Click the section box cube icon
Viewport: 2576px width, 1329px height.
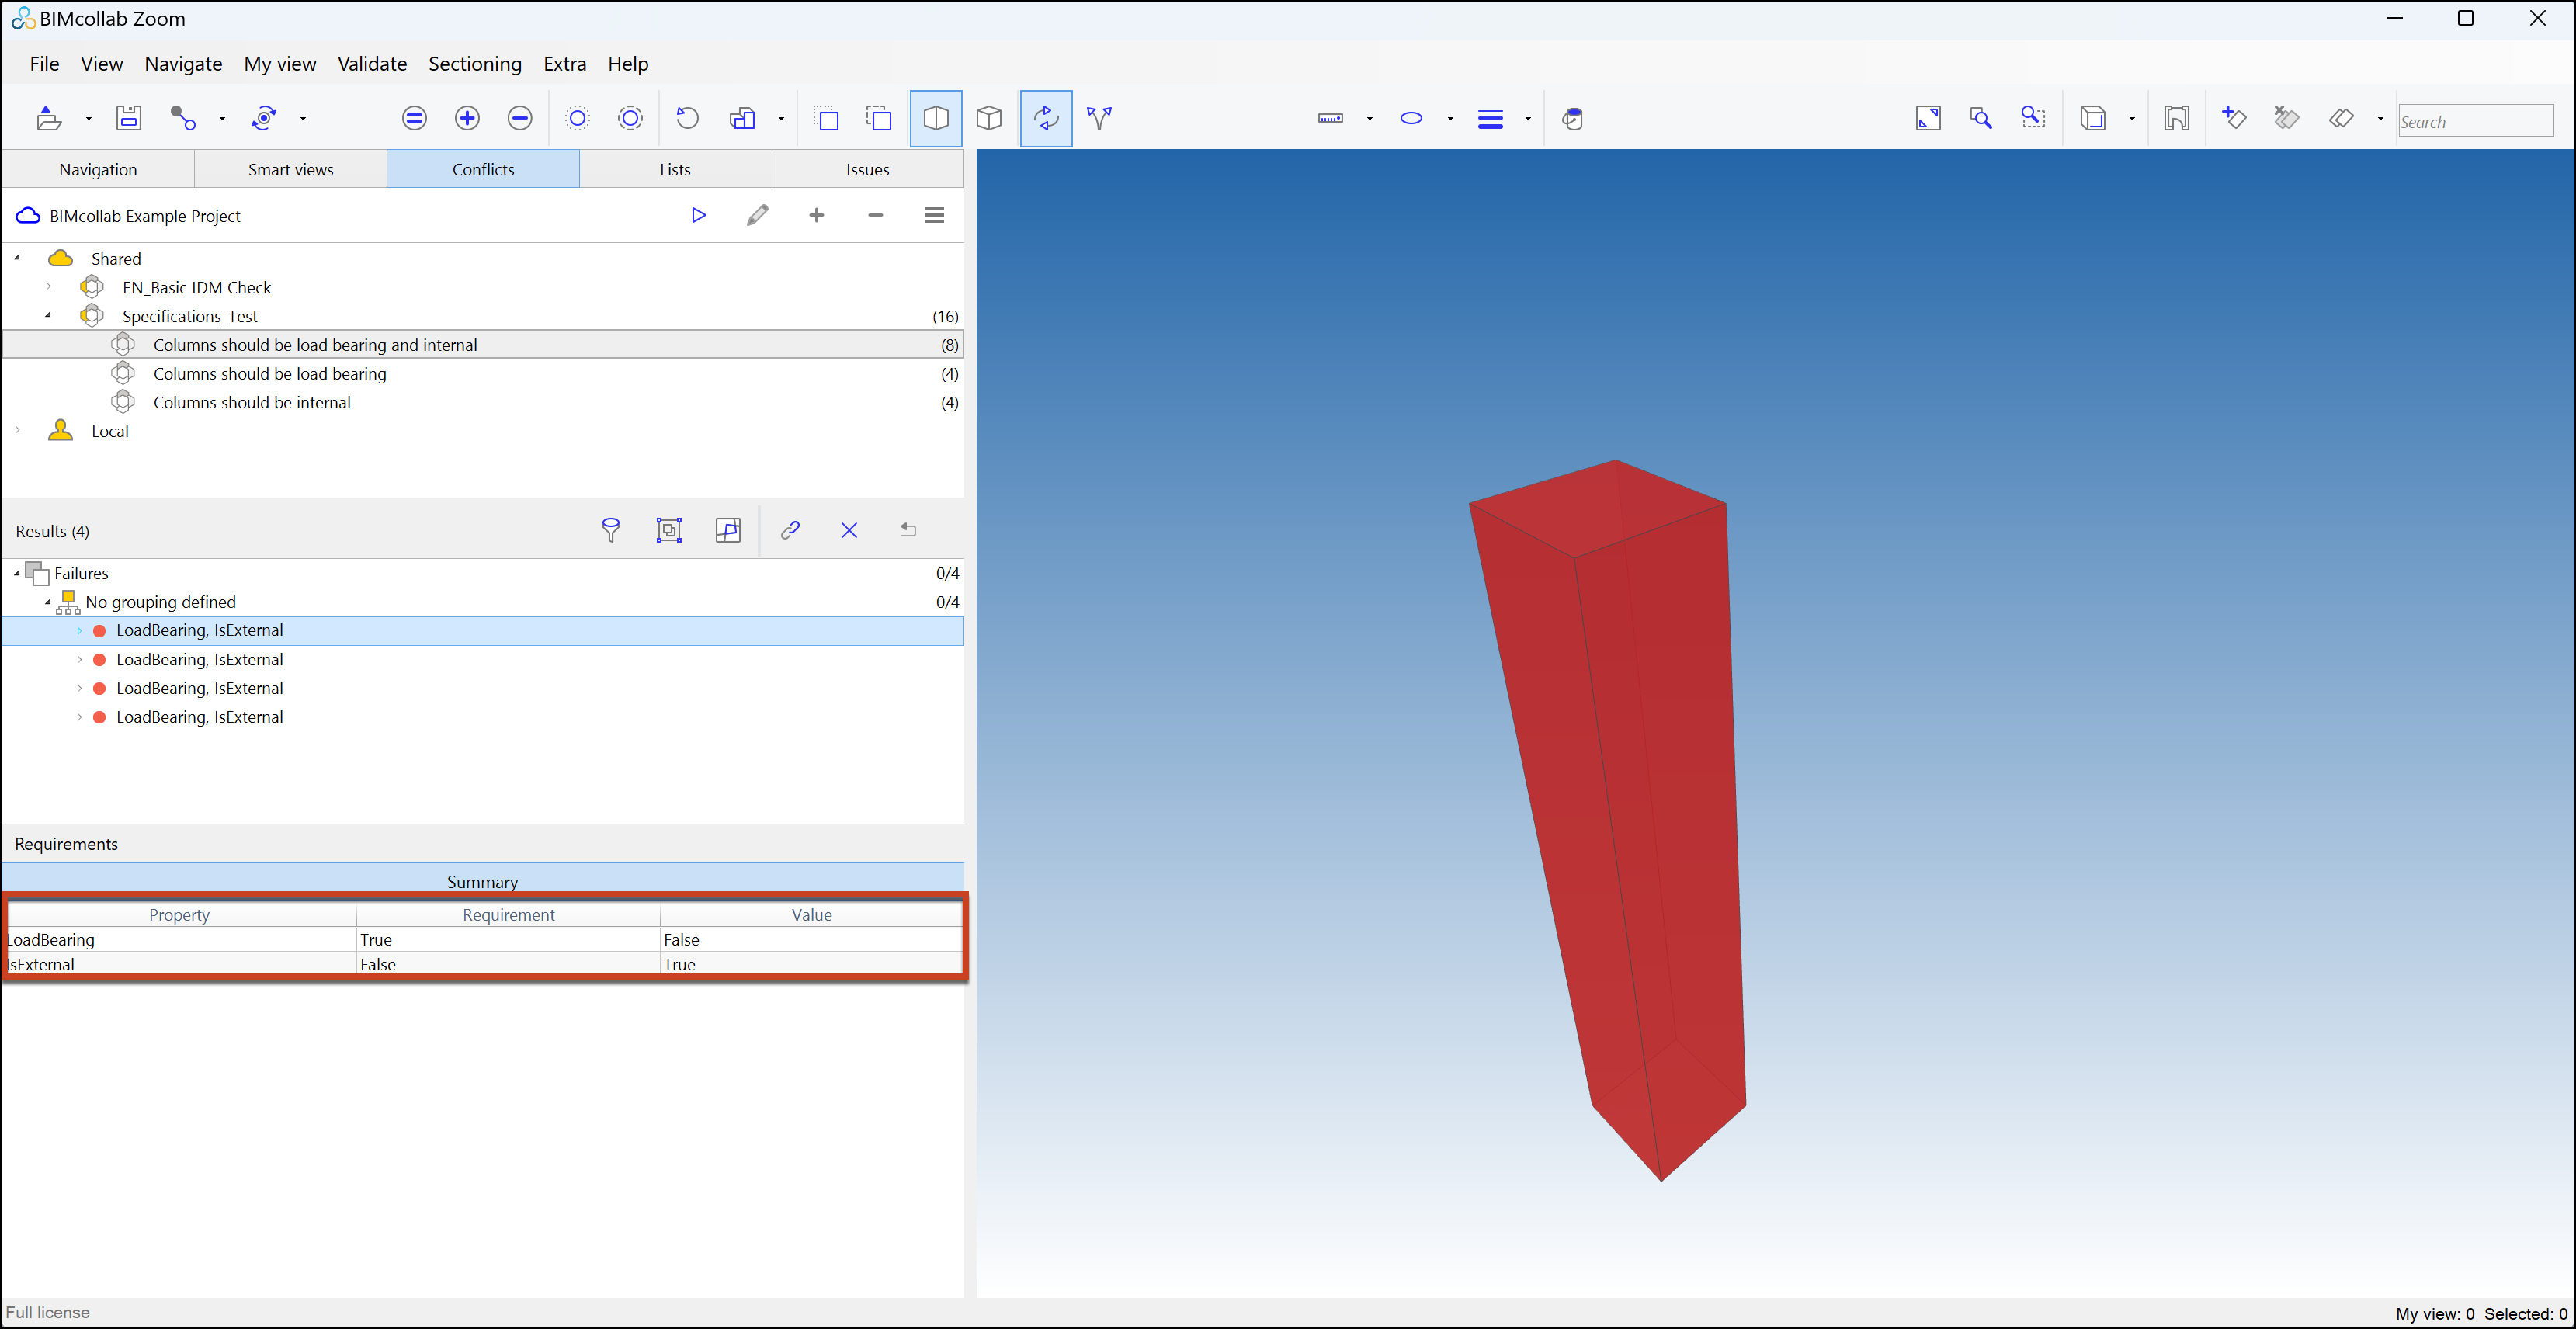[x=2093, y=118]
